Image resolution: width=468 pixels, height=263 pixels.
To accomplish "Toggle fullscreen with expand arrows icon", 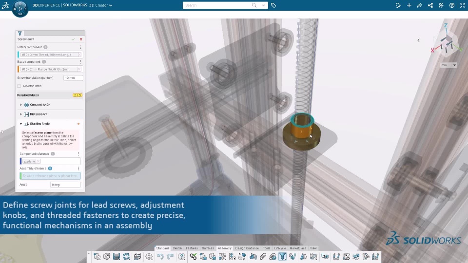I will click(463, 5).
